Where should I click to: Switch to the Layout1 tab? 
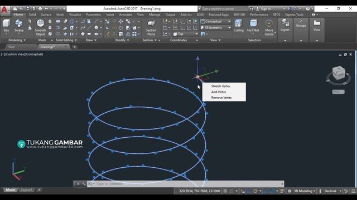coord(26,190)
